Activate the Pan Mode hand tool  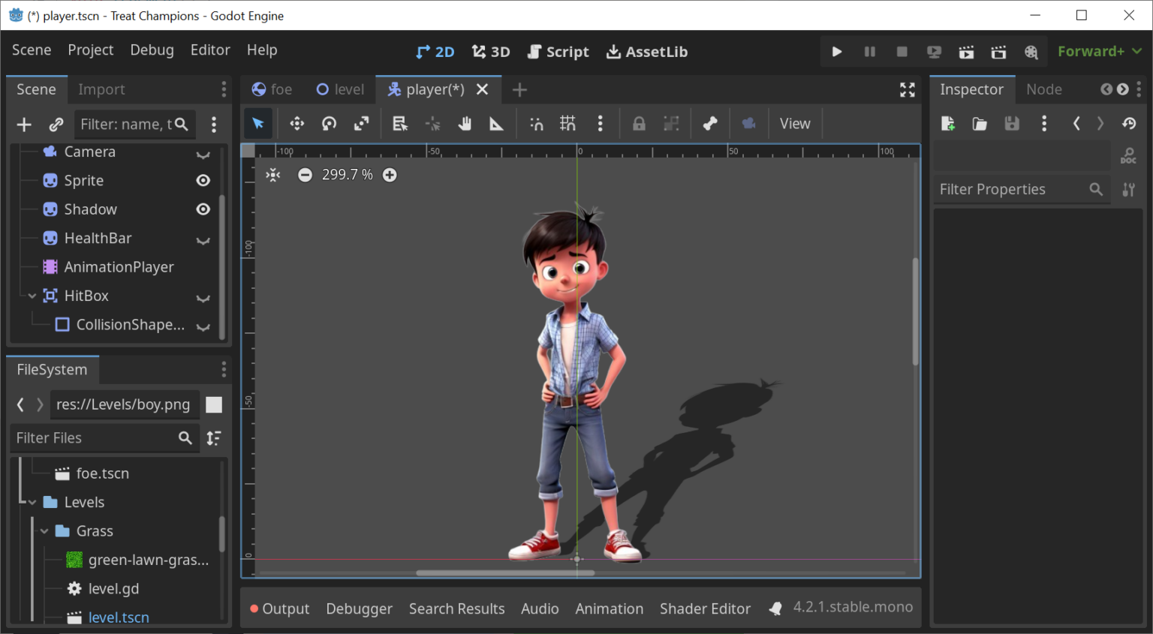465,124
